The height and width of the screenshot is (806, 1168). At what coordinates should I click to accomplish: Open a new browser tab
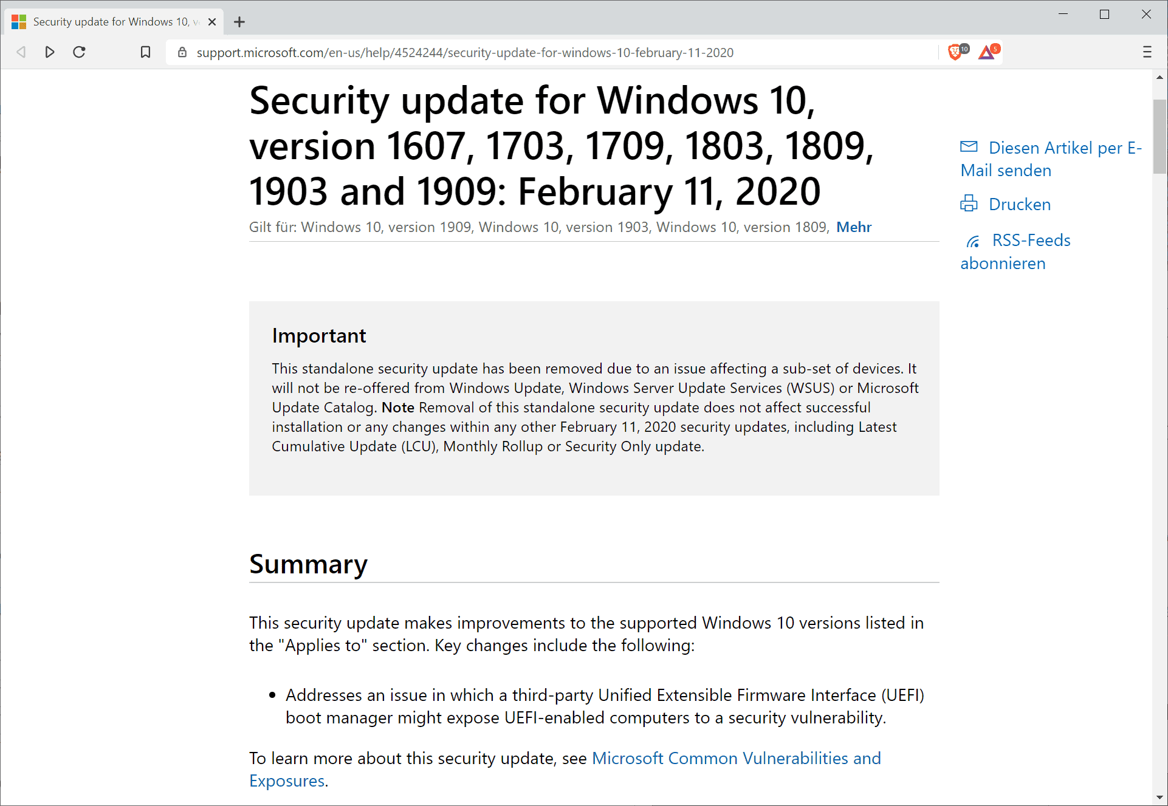click(x=239, y=21)
